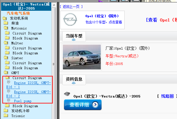
Task: Select the Multec tree item label
Action: (x=17, y=43)
